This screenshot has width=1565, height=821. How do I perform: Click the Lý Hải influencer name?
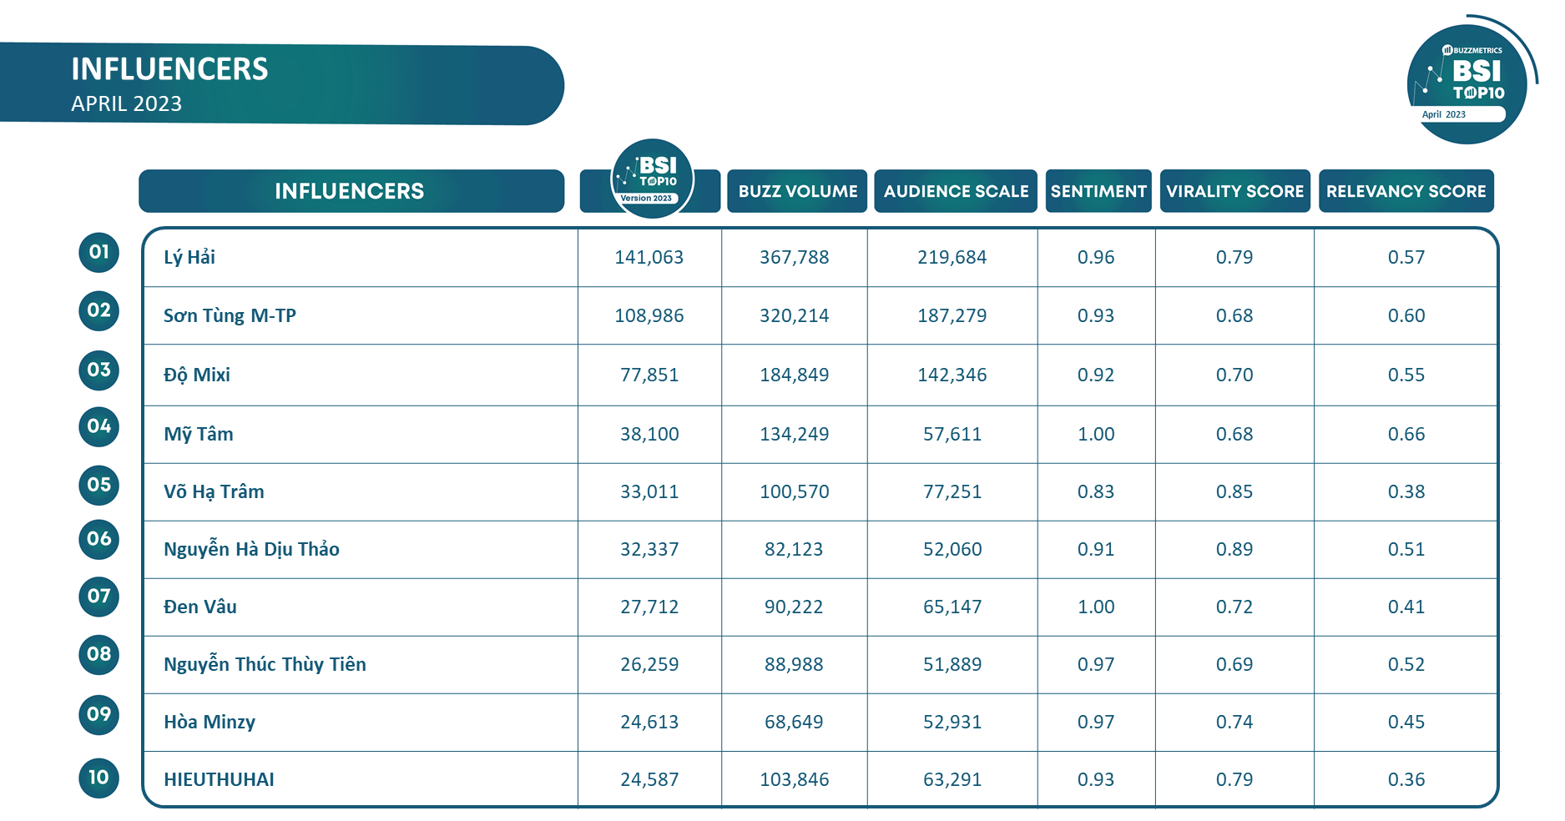pos(189,257)
